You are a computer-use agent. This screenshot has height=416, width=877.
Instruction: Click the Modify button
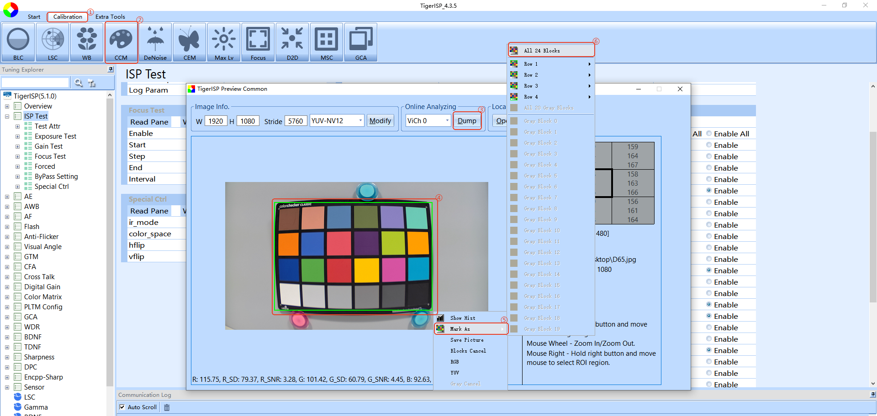380,120
